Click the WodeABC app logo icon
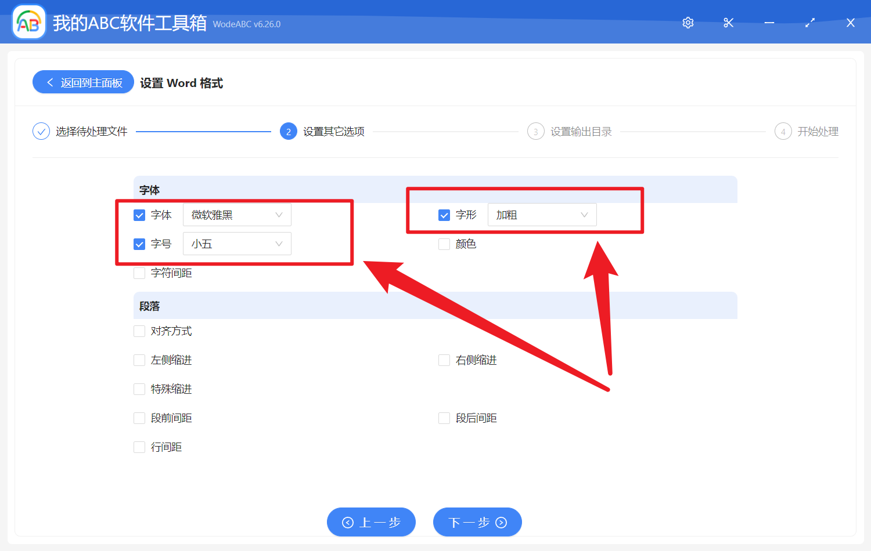 (29, 23)
